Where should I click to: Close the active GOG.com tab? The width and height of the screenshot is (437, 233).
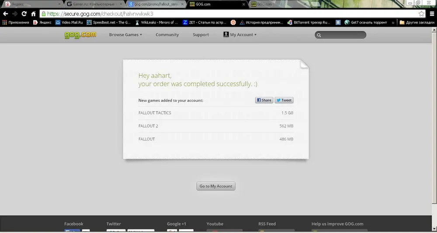pos(243,4)
